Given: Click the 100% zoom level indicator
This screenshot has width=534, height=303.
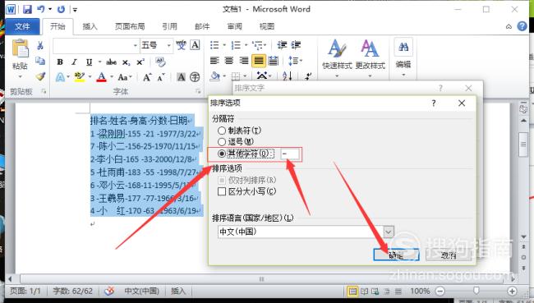Looking at the screenshot, I should [x=420, y=291].
